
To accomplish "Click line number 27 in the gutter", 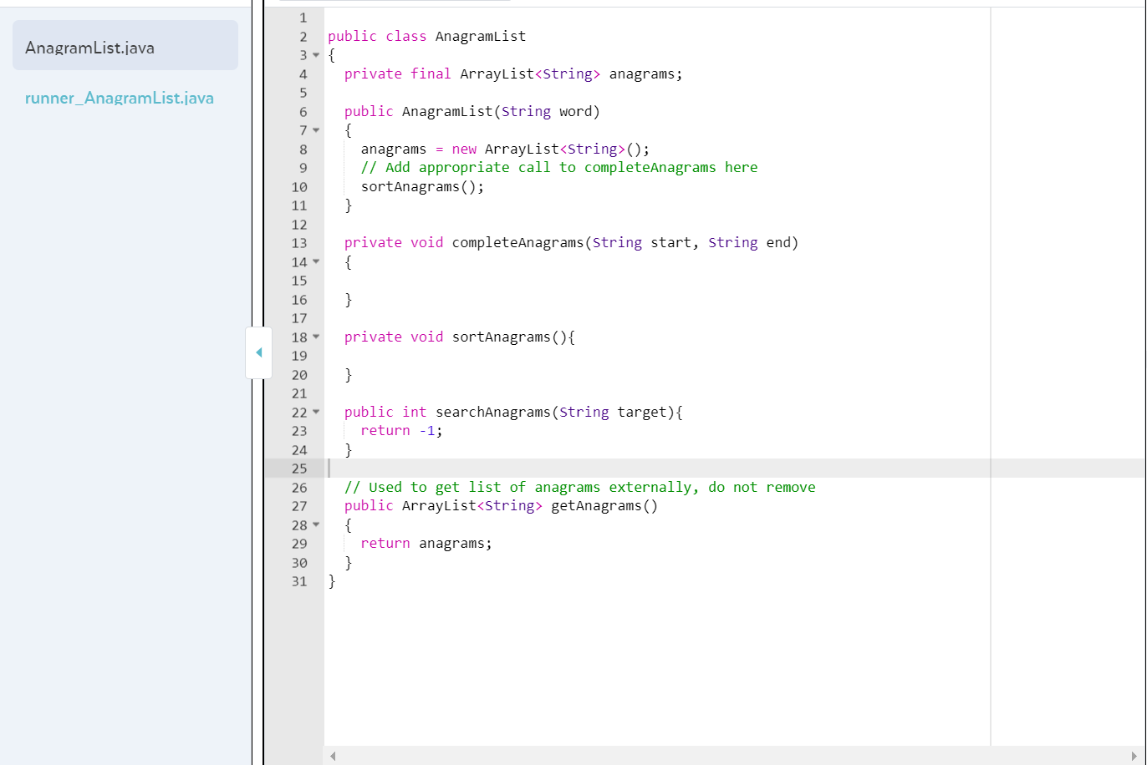I will coord(299,506).
